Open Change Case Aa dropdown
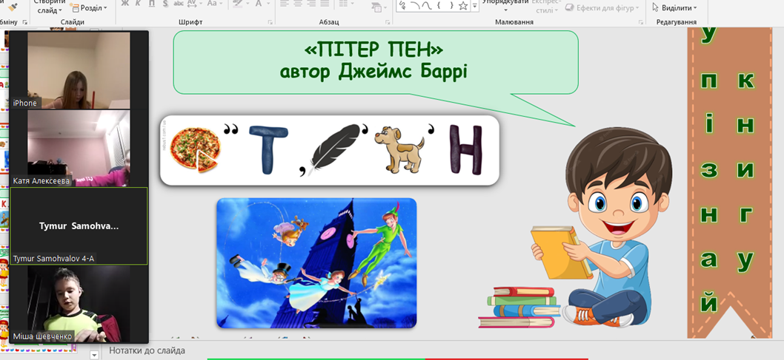784x360 pixels. pos(214,4)
